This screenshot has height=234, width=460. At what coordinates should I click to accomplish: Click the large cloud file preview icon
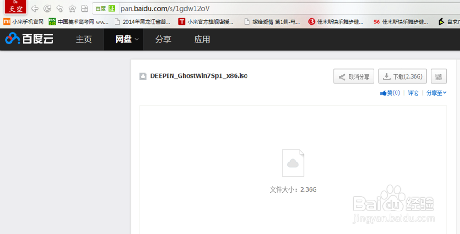click(293, 163)
